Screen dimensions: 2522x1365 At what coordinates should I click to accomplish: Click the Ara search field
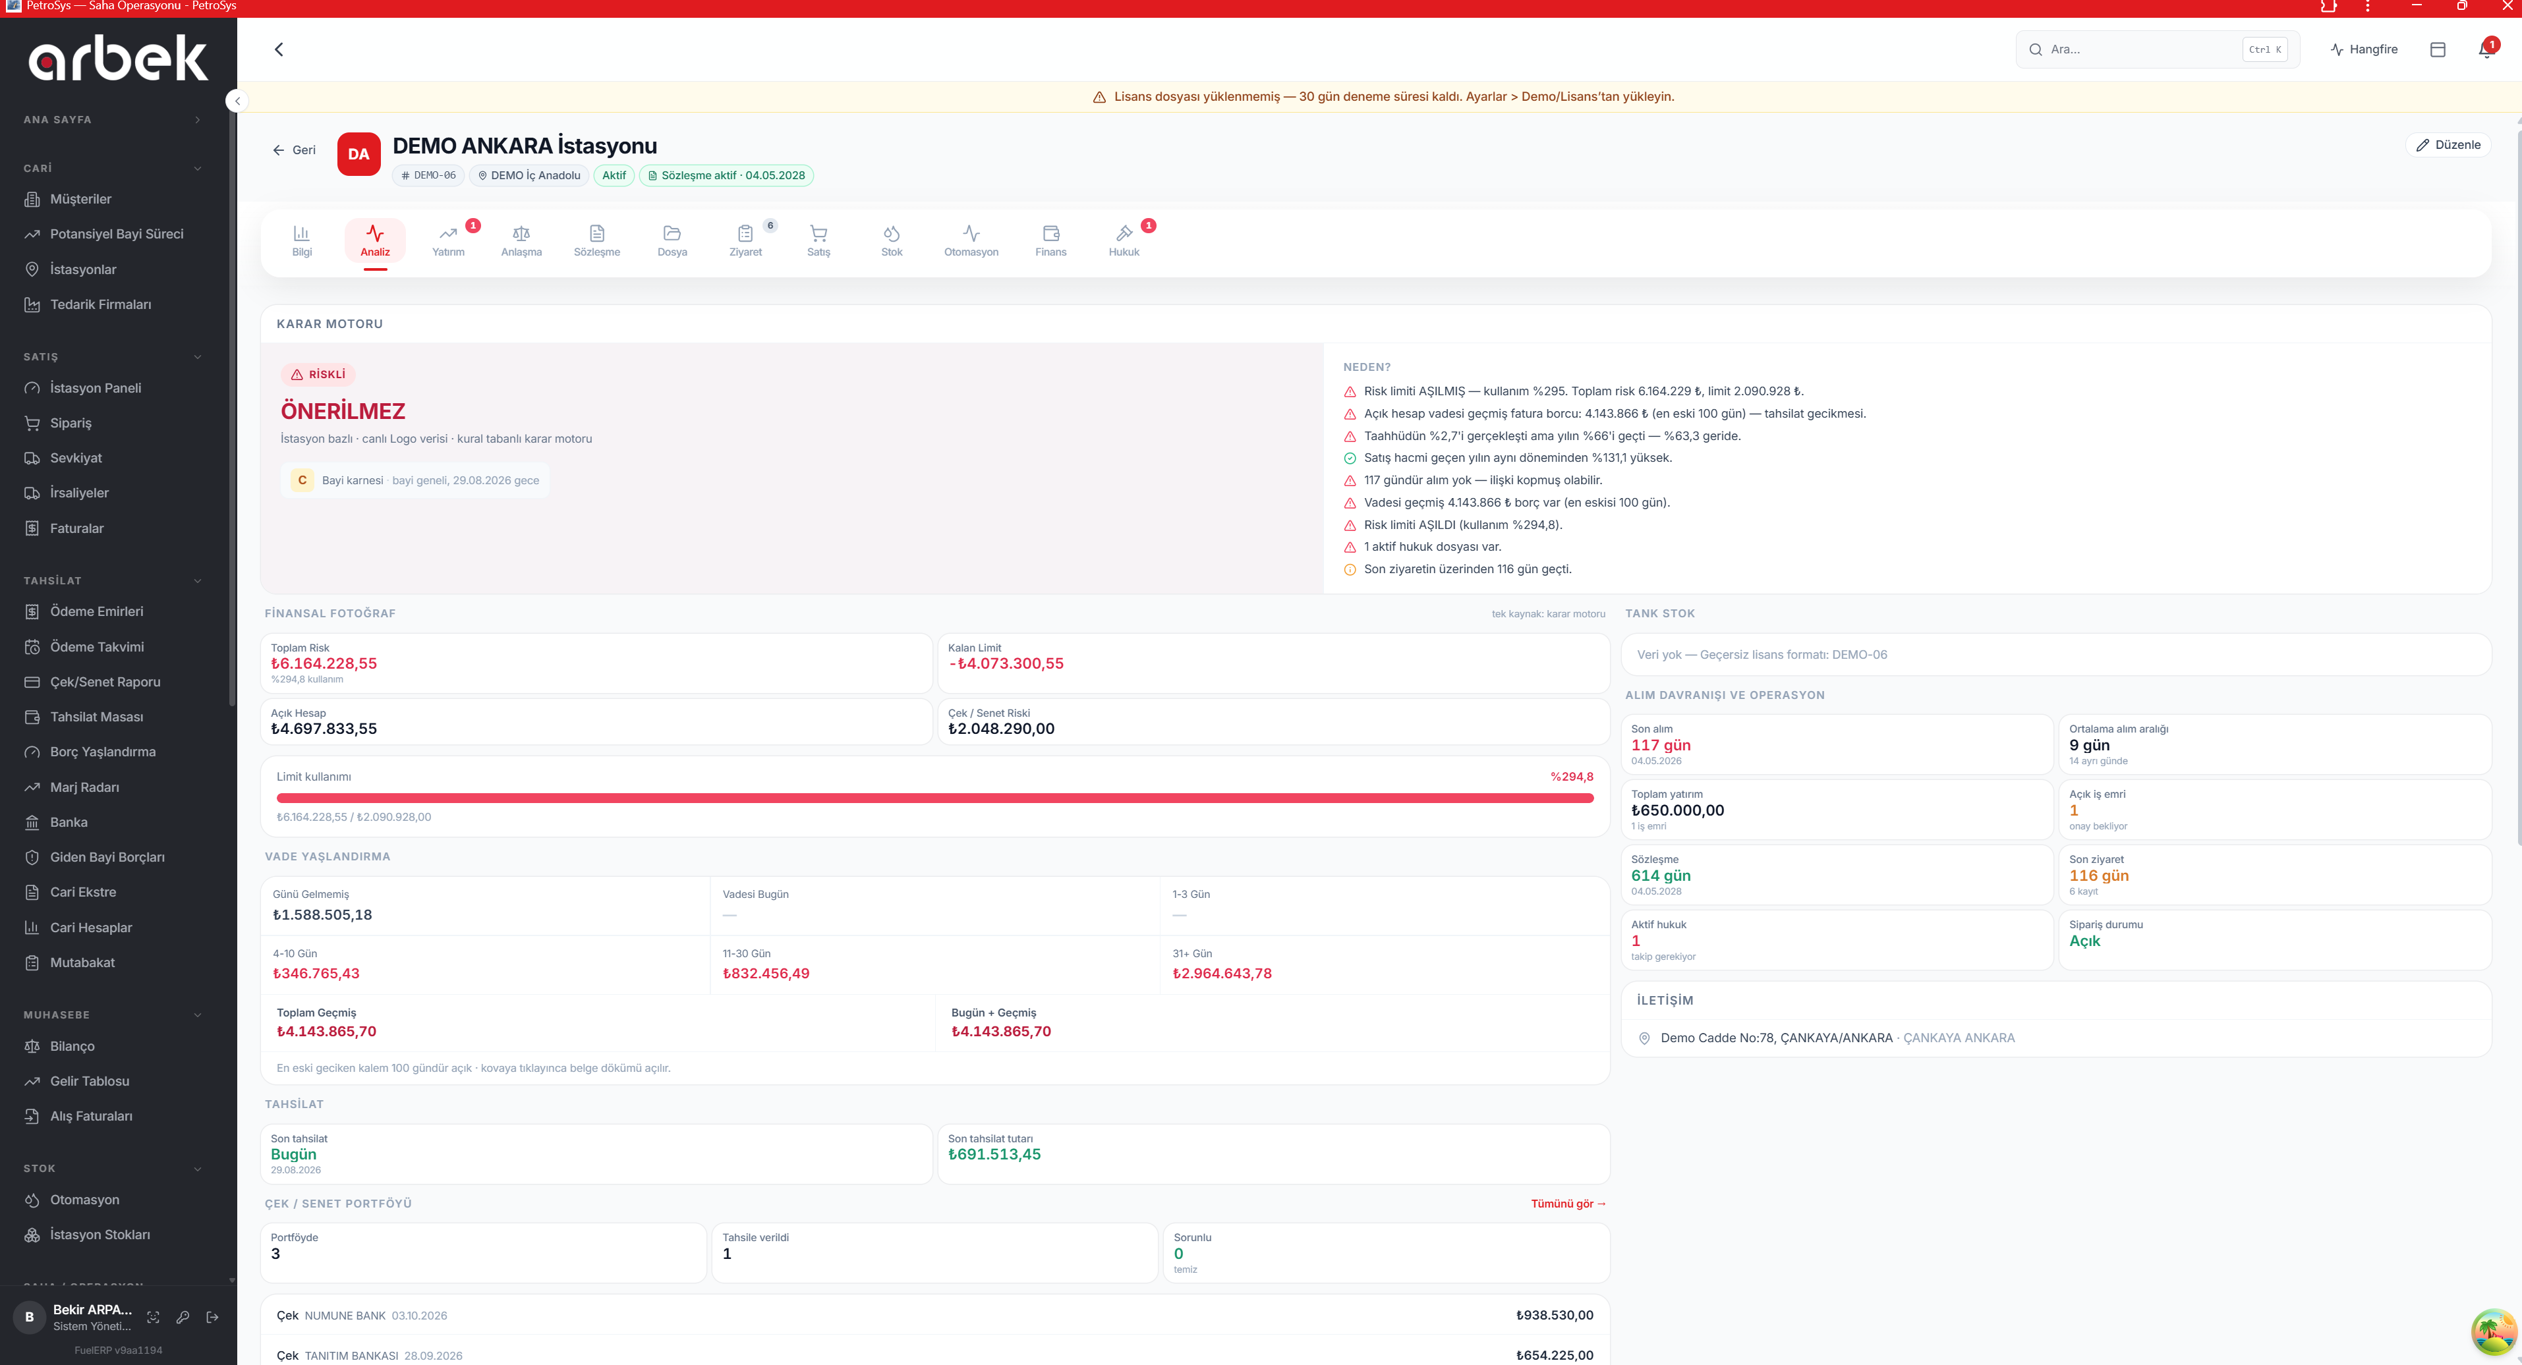click(2158, 49)
